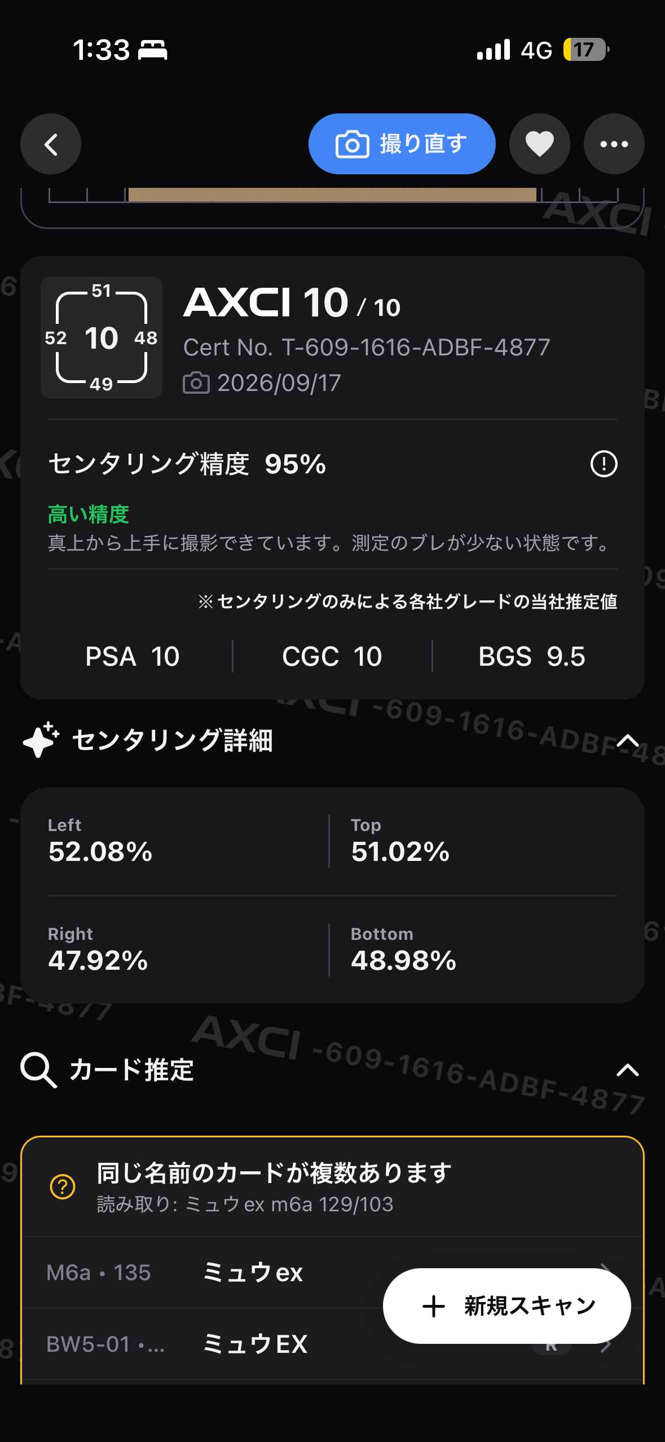The width and height of the screenshot is (665, 1442).
Task: Tap the camera icon next to date
Action: tap(196, 383)
